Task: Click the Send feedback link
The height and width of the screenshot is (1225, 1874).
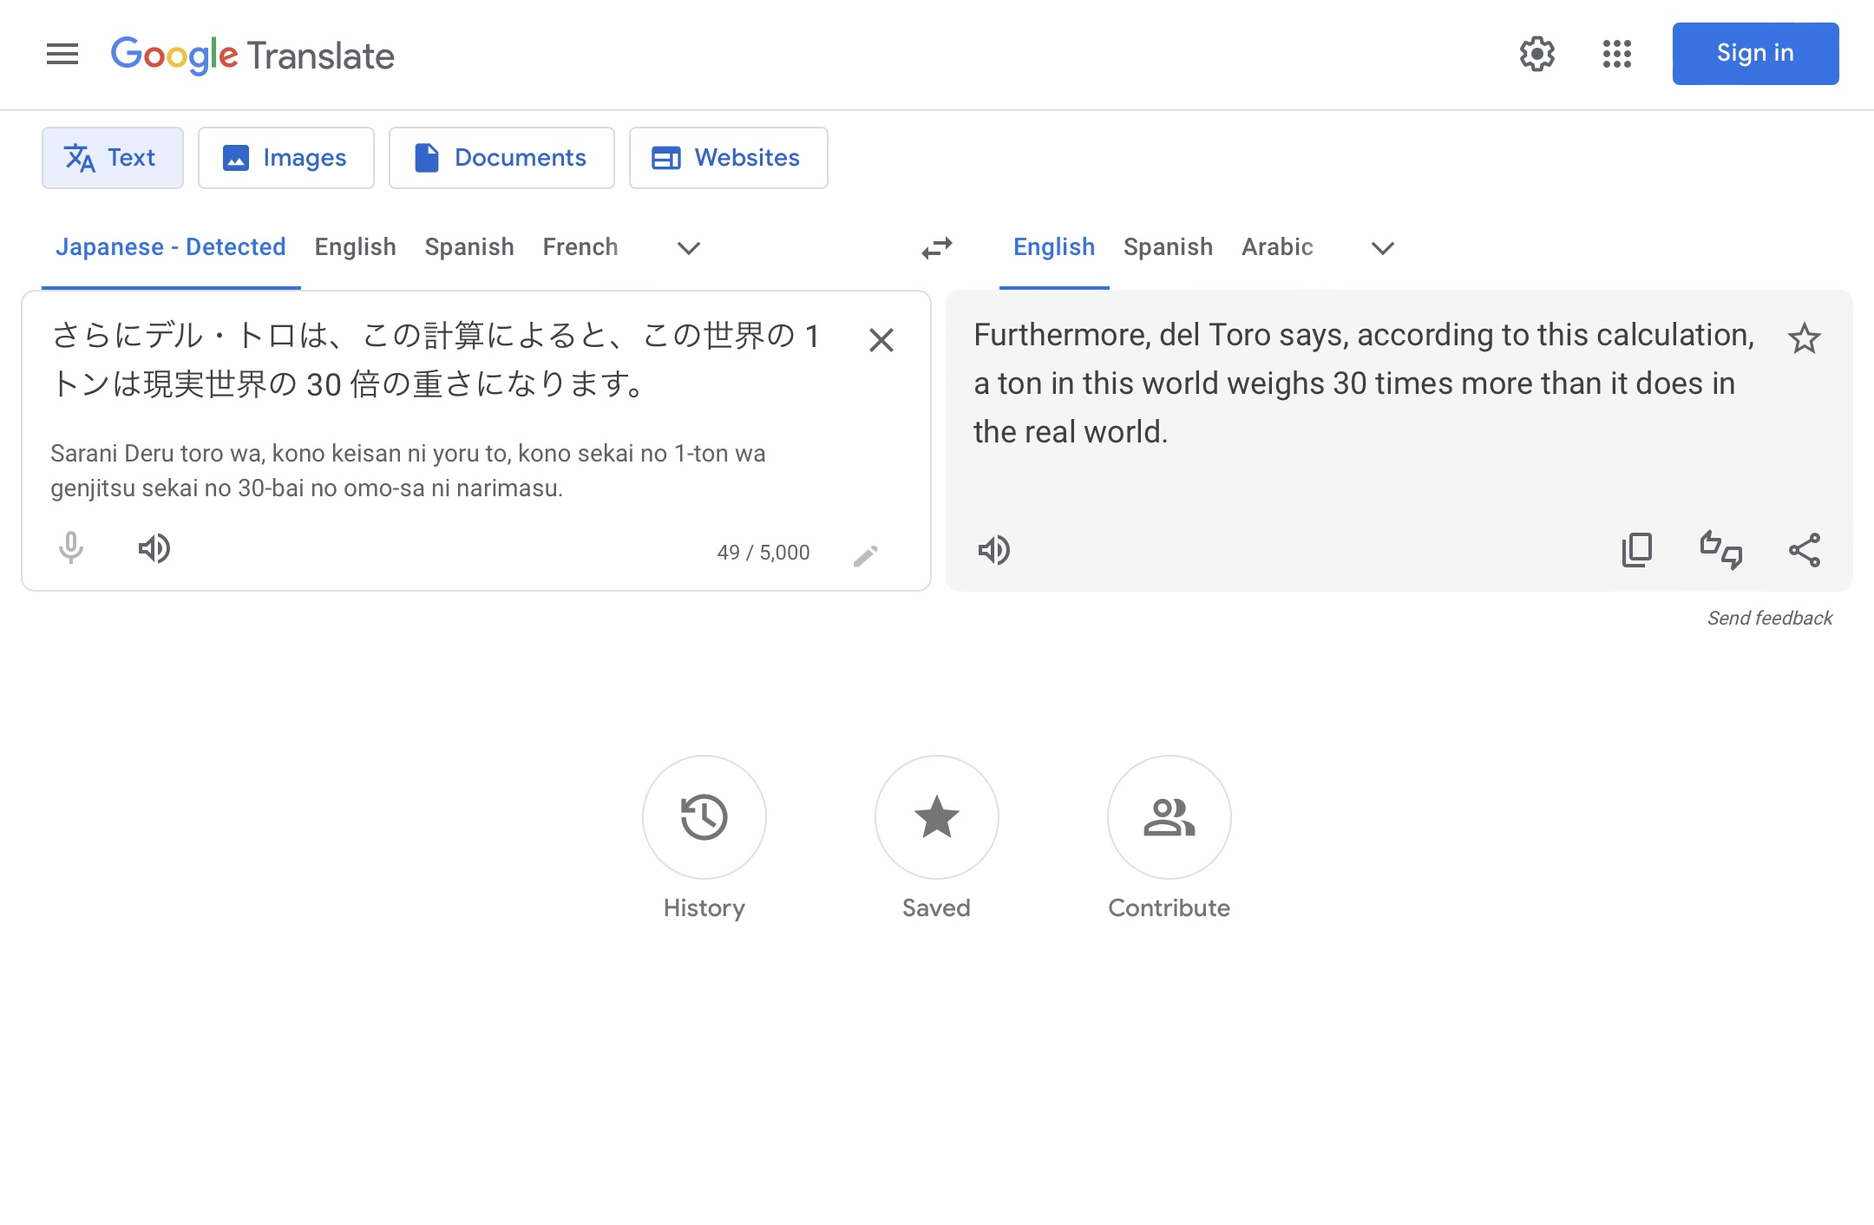Action: pos(1770,618)
